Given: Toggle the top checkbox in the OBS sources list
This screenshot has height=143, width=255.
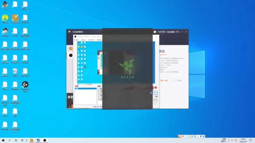Looking at the screenshot, I should coord(99,89).
